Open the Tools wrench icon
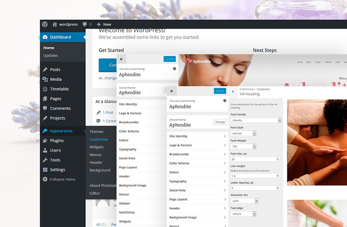The height and width of the screenshot is (227, 347). (45, 160)
